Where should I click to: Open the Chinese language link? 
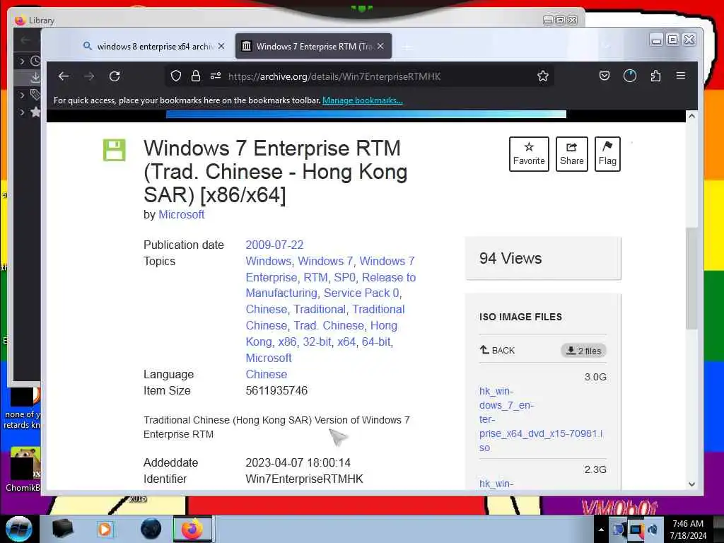(266, 375)
